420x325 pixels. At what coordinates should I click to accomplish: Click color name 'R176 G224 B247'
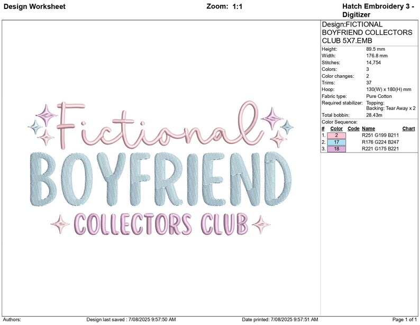pyautogui.click(x=380, y=142)
